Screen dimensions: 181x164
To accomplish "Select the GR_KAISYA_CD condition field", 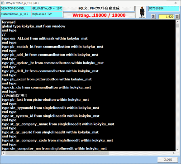I will point(47,9).
